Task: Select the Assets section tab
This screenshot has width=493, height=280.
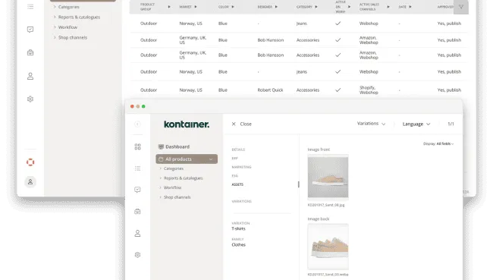Action: (x=237, y=184)
